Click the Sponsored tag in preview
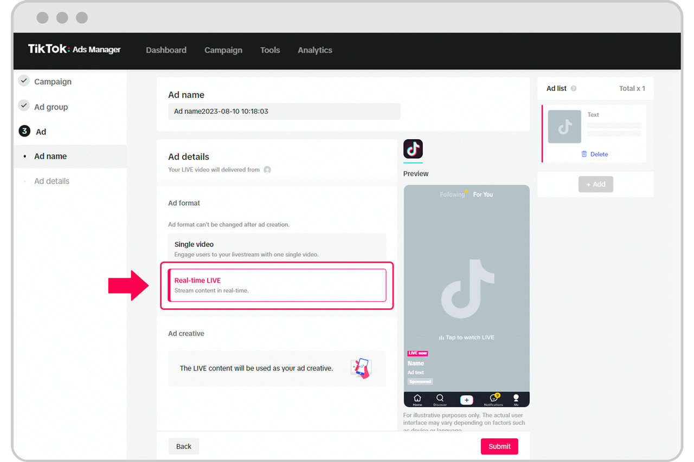This screenshot has width=694, height=462. coord(420,381)
